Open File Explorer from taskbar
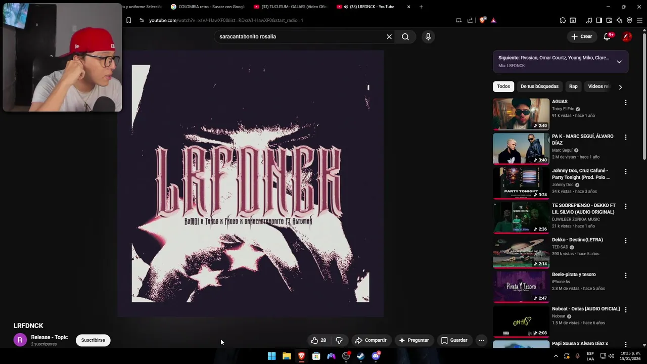 (287, 356)
